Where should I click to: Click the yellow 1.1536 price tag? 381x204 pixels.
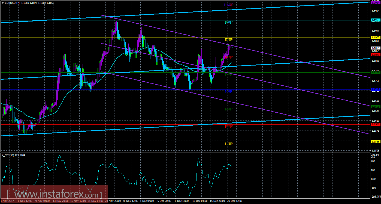(376, 141)
